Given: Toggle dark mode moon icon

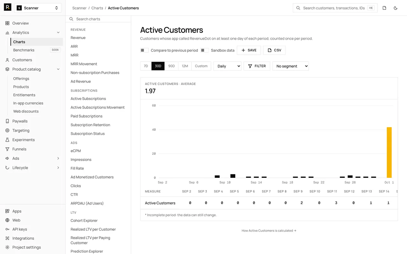Looking at the screenshot, I should click(x=396, y=8).
